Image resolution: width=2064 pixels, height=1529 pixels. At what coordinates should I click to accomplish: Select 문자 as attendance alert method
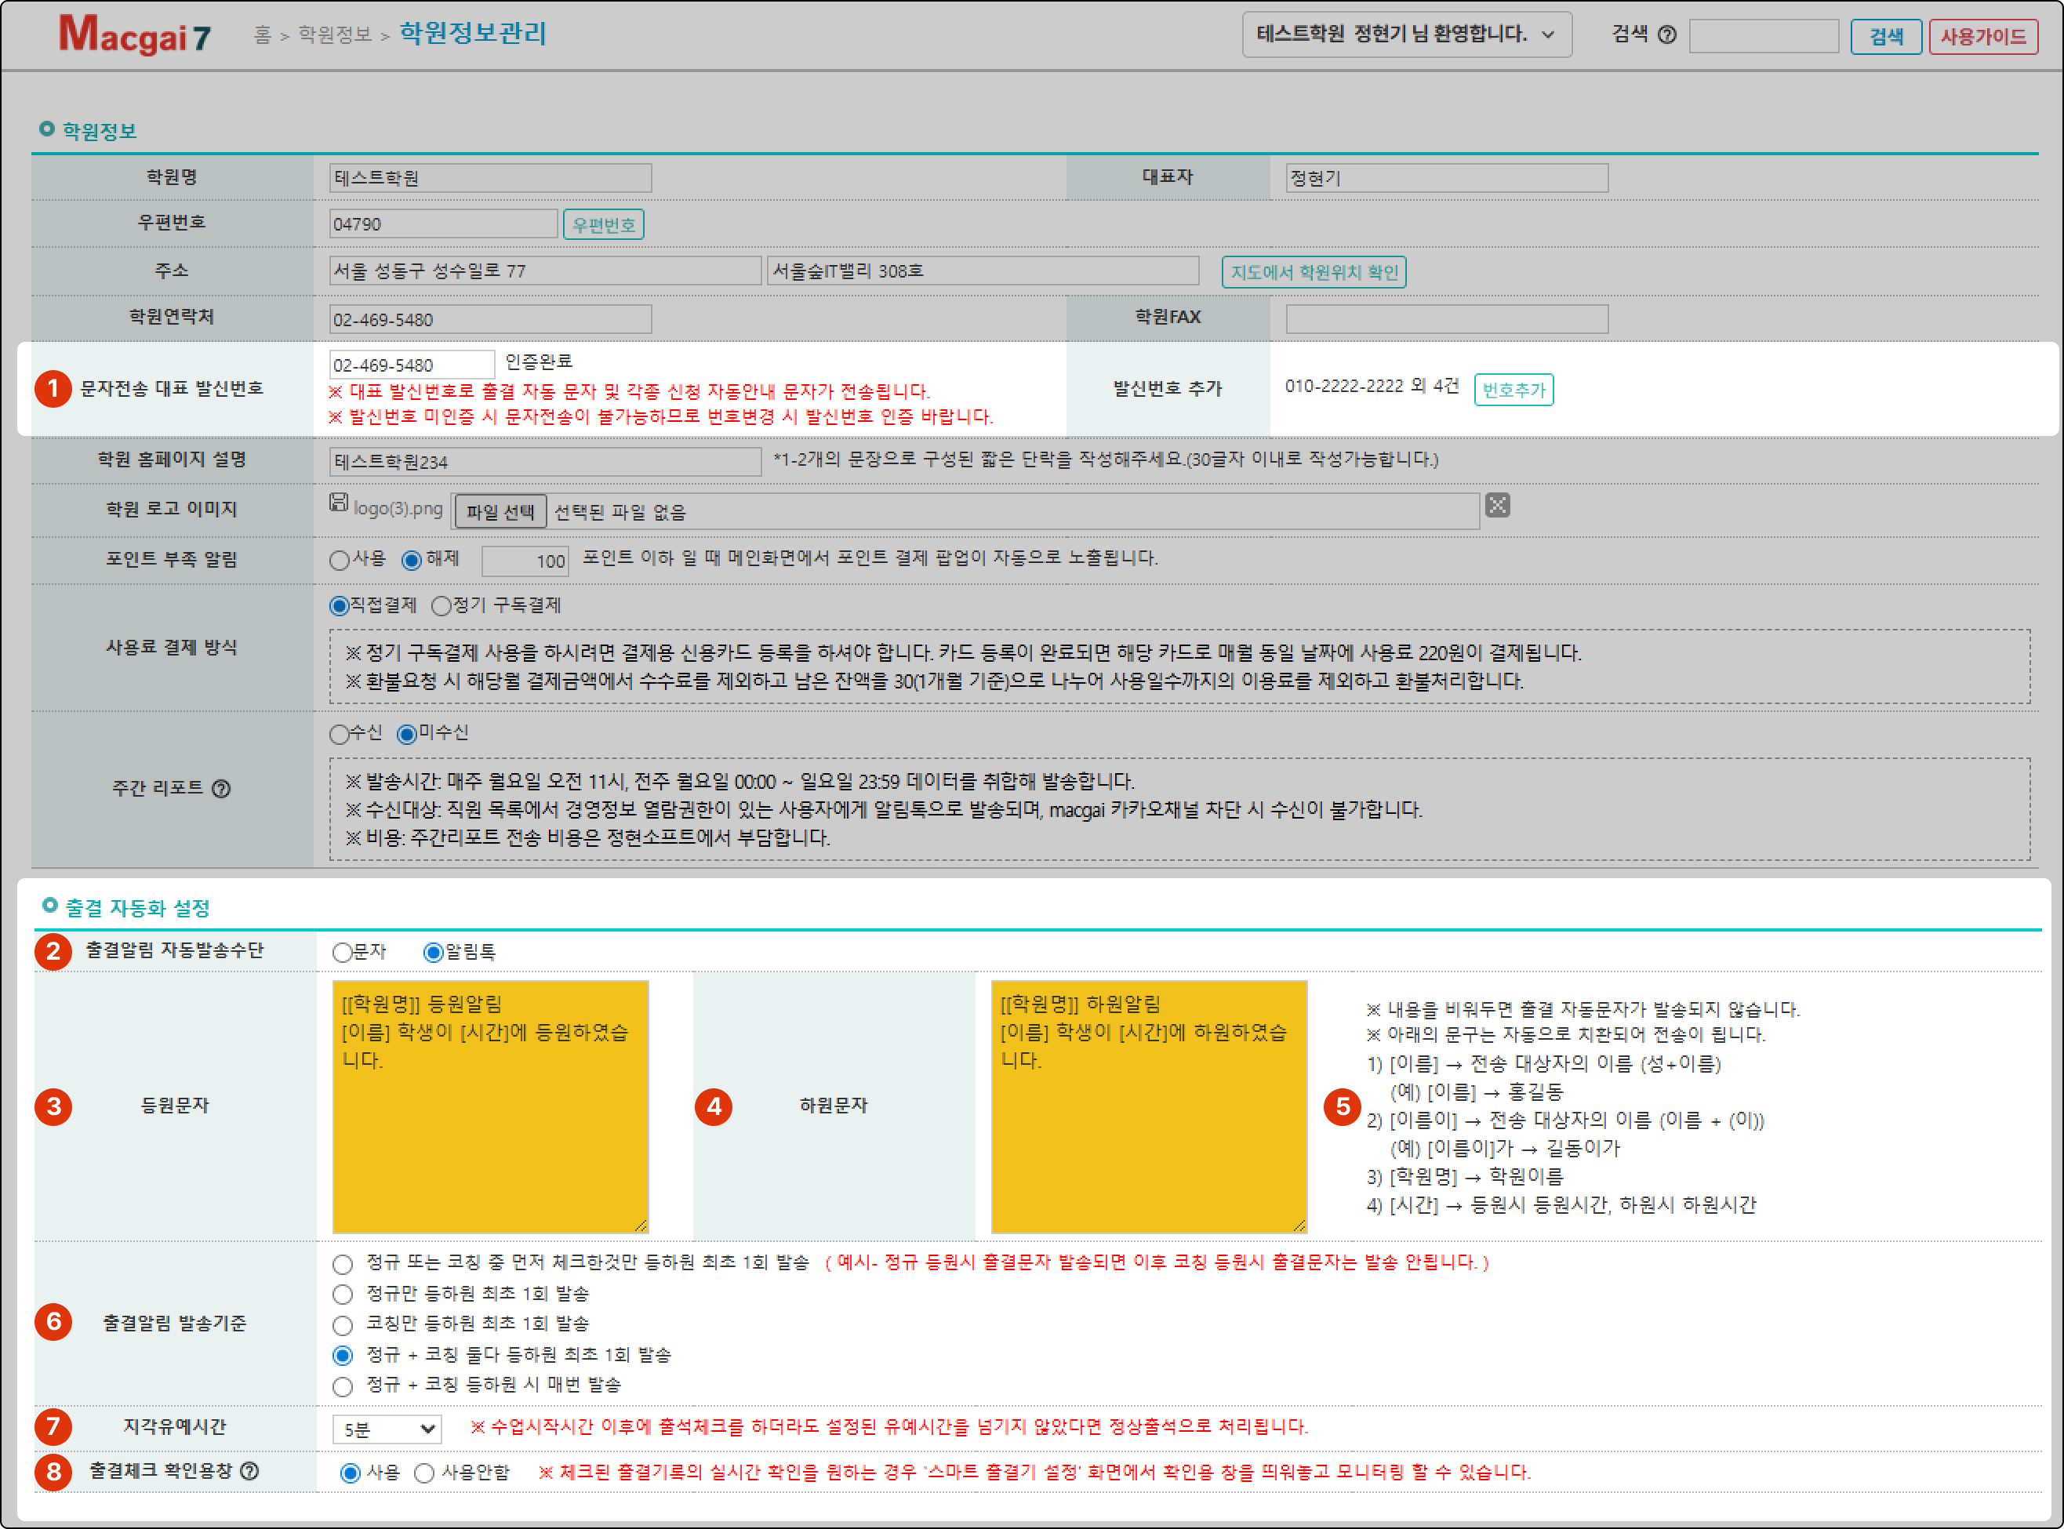click(343, 953)
